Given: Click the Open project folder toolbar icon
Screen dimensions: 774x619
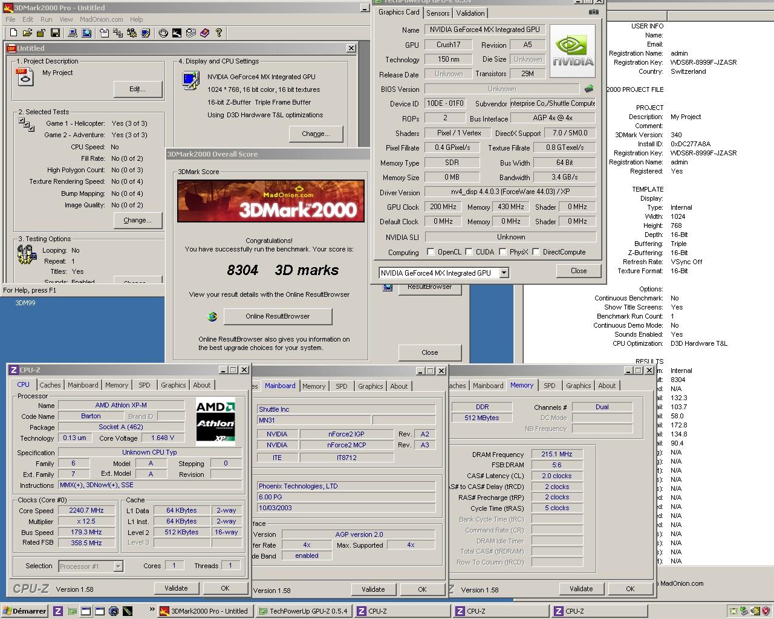Looking at the screenshot, I should tap(27, 33).
